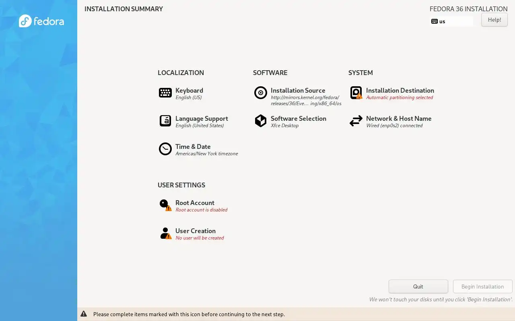The height and width of the screenshot is (321, 515).
Task: Click 'English (United States)' text
Action: pos(200,126)
